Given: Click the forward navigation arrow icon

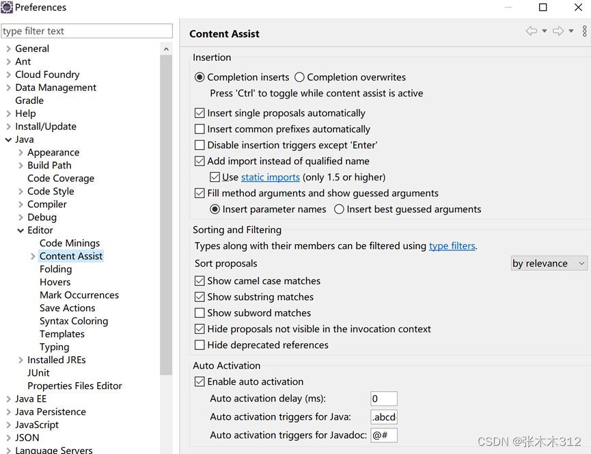Looking at the screenshot, I should point(558,31).
